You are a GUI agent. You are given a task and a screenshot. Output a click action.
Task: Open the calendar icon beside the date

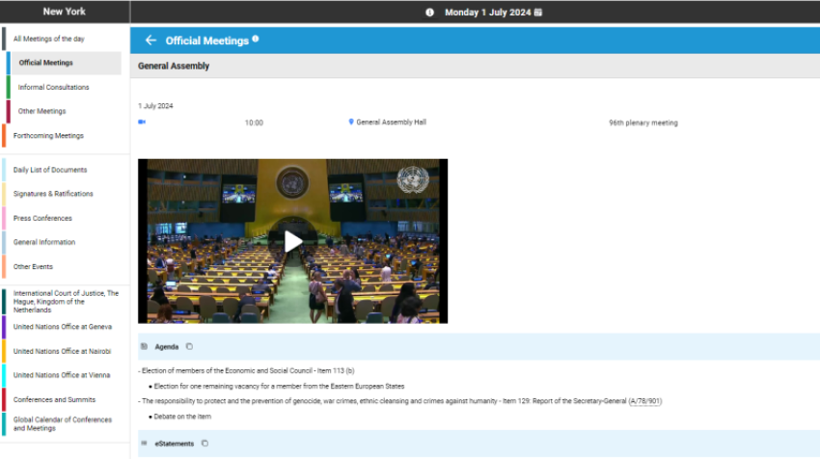[x=538, y=13]
